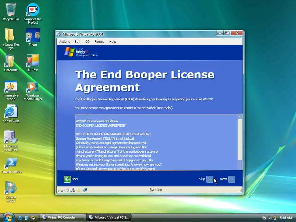Launch Internet Explorer from Quick Launch
This screenshot has height=222, width=296.
(20, 218)
